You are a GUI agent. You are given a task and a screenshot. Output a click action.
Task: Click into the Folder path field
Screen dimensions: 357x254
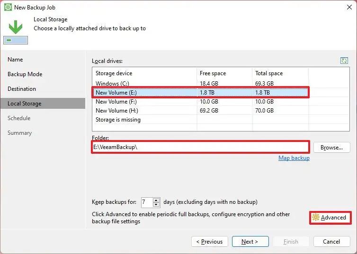click(200, 147)
